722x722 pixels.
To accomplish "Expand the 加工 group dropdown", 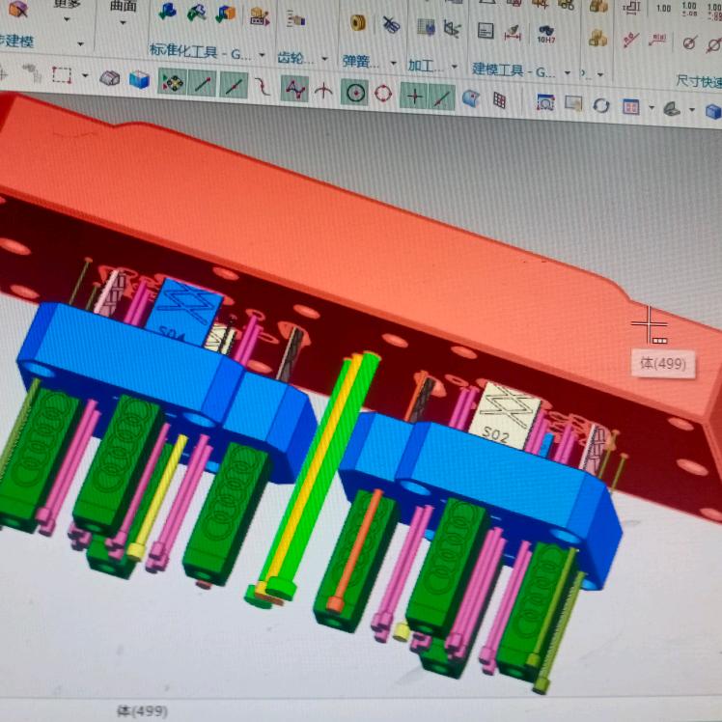I will [454, 67].
